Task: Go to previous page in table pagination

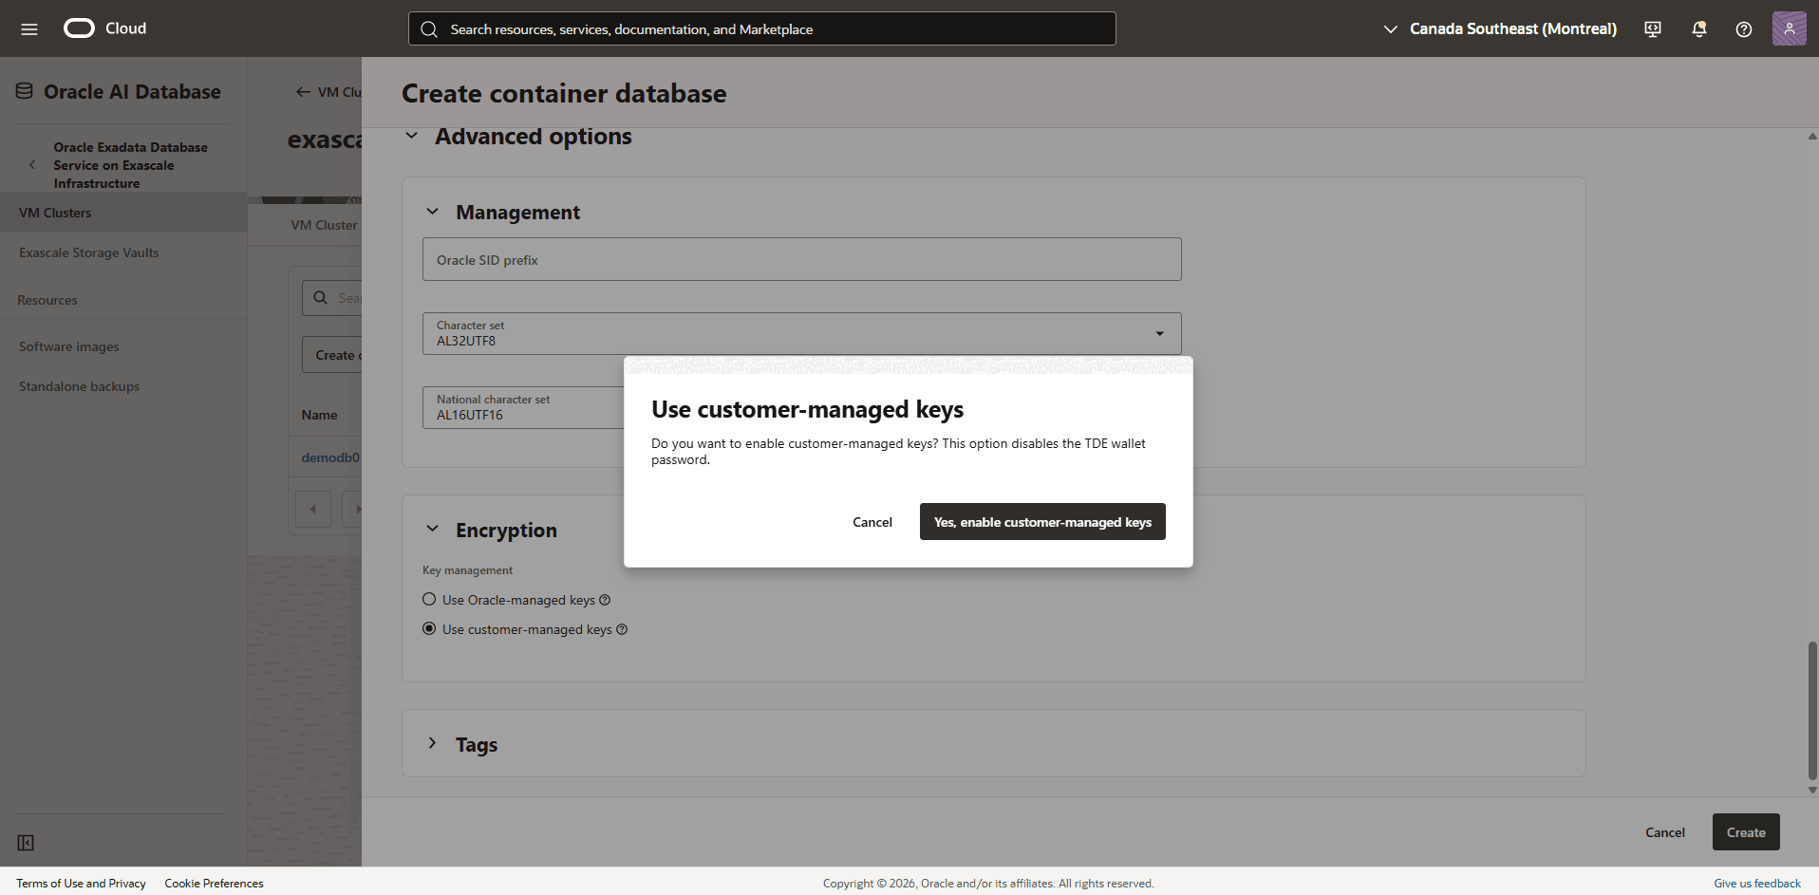Action: (313, 509)
